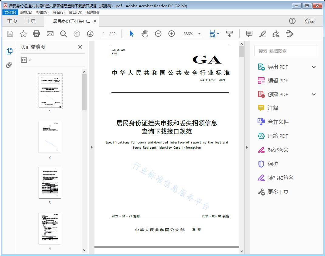The image size is (325, 256).
Task: Open 更多工具 in the tools pane
Action: 278,192
